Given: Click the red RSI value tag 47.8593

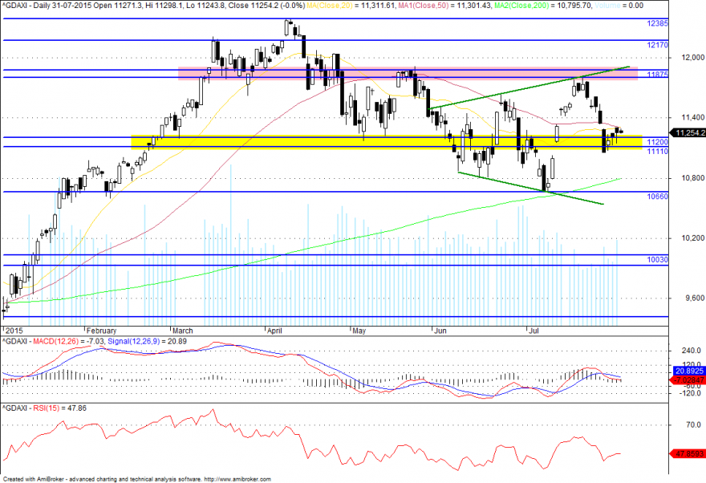Looking at the screenshot, I should point(688,454).
